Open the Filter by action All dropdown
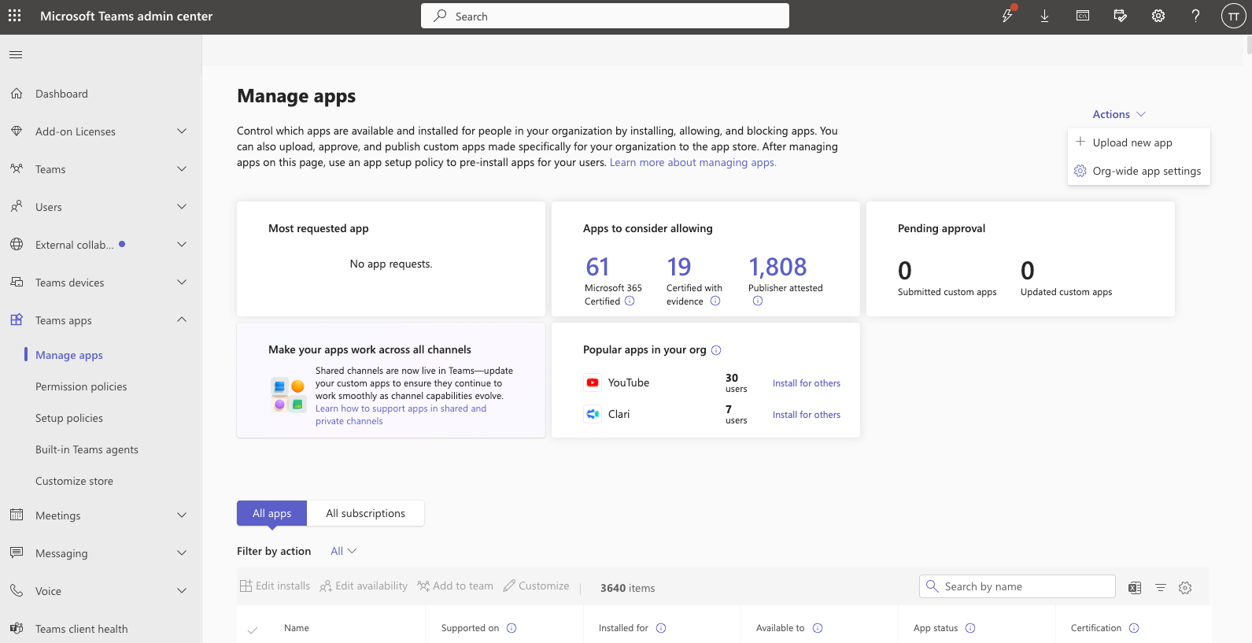The image size is (1252, 643). pos(344,551)
